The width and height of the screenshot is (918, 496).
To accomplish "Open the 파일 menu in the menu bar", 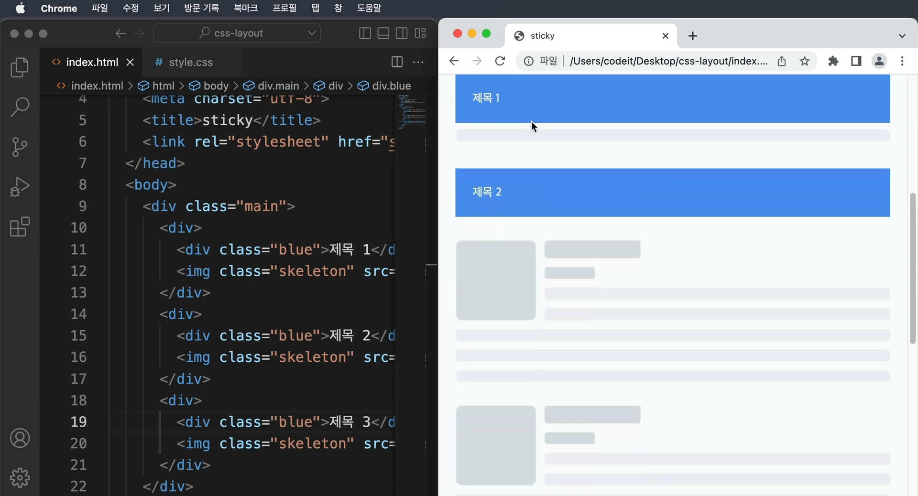I will click(100, 8).
